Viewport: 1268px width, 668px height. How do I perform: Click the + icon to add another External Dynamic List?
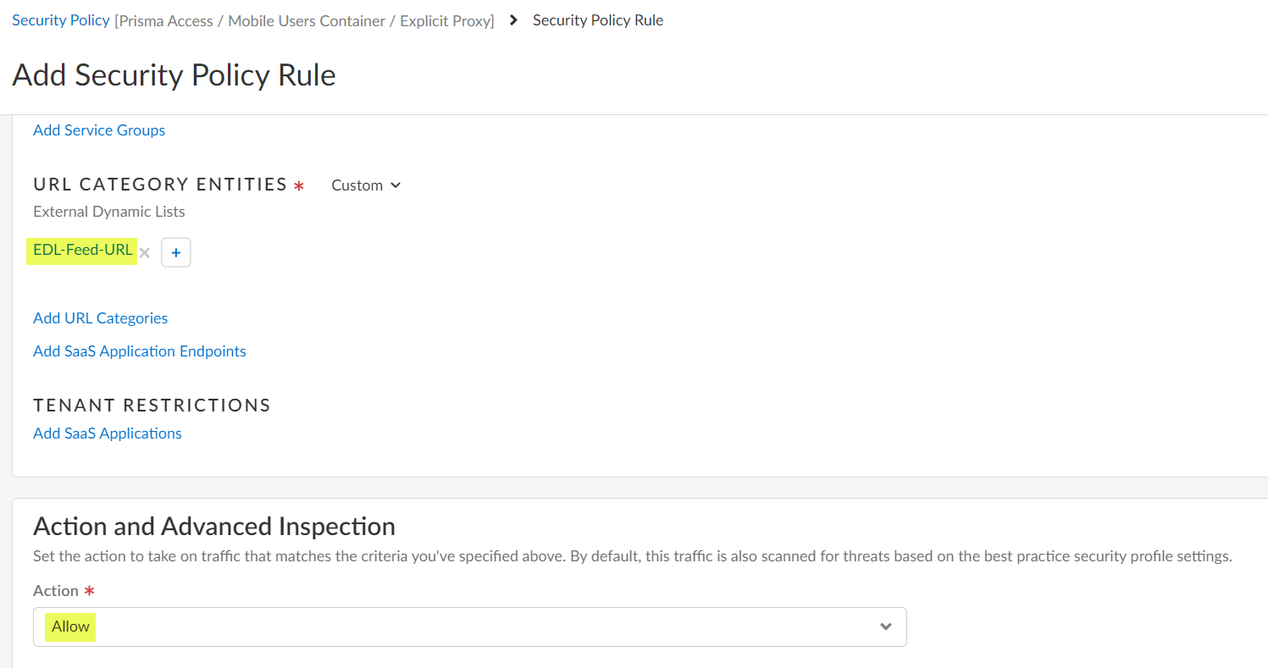(175, 251)
